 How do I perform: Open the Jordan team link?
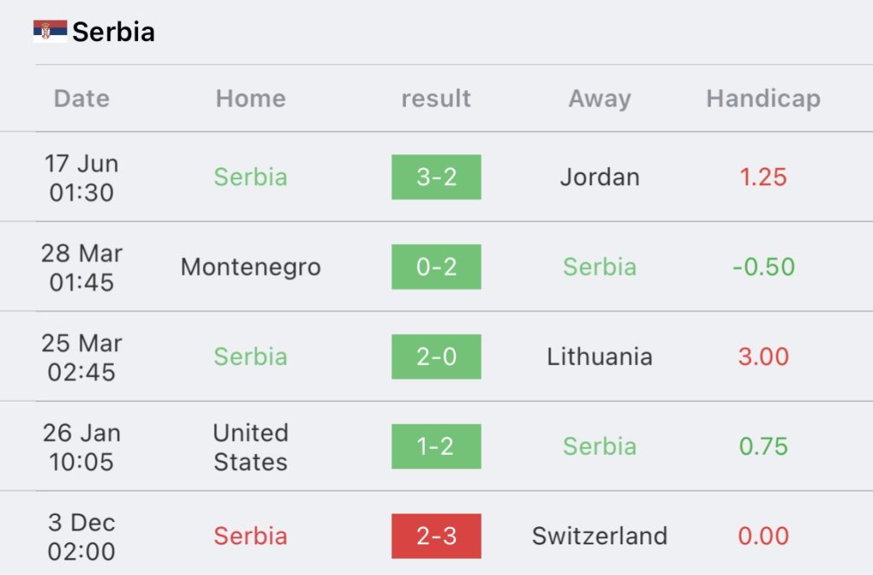coord(599,177)
